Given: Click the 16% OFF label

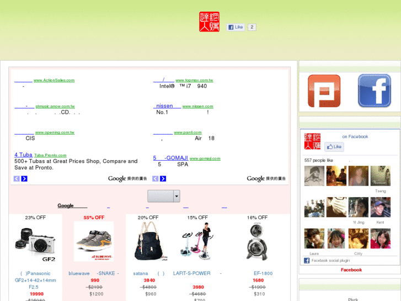Looking at the screenshot, I should pos(257,218).
